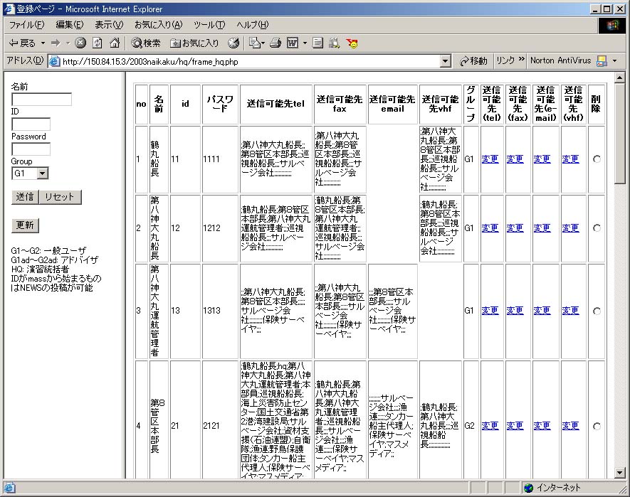Image resolution: width=630 pixels, height=497 pixels.
Task: Click the Back (戻る) arrow button
Action: click(x=23, y=43)
